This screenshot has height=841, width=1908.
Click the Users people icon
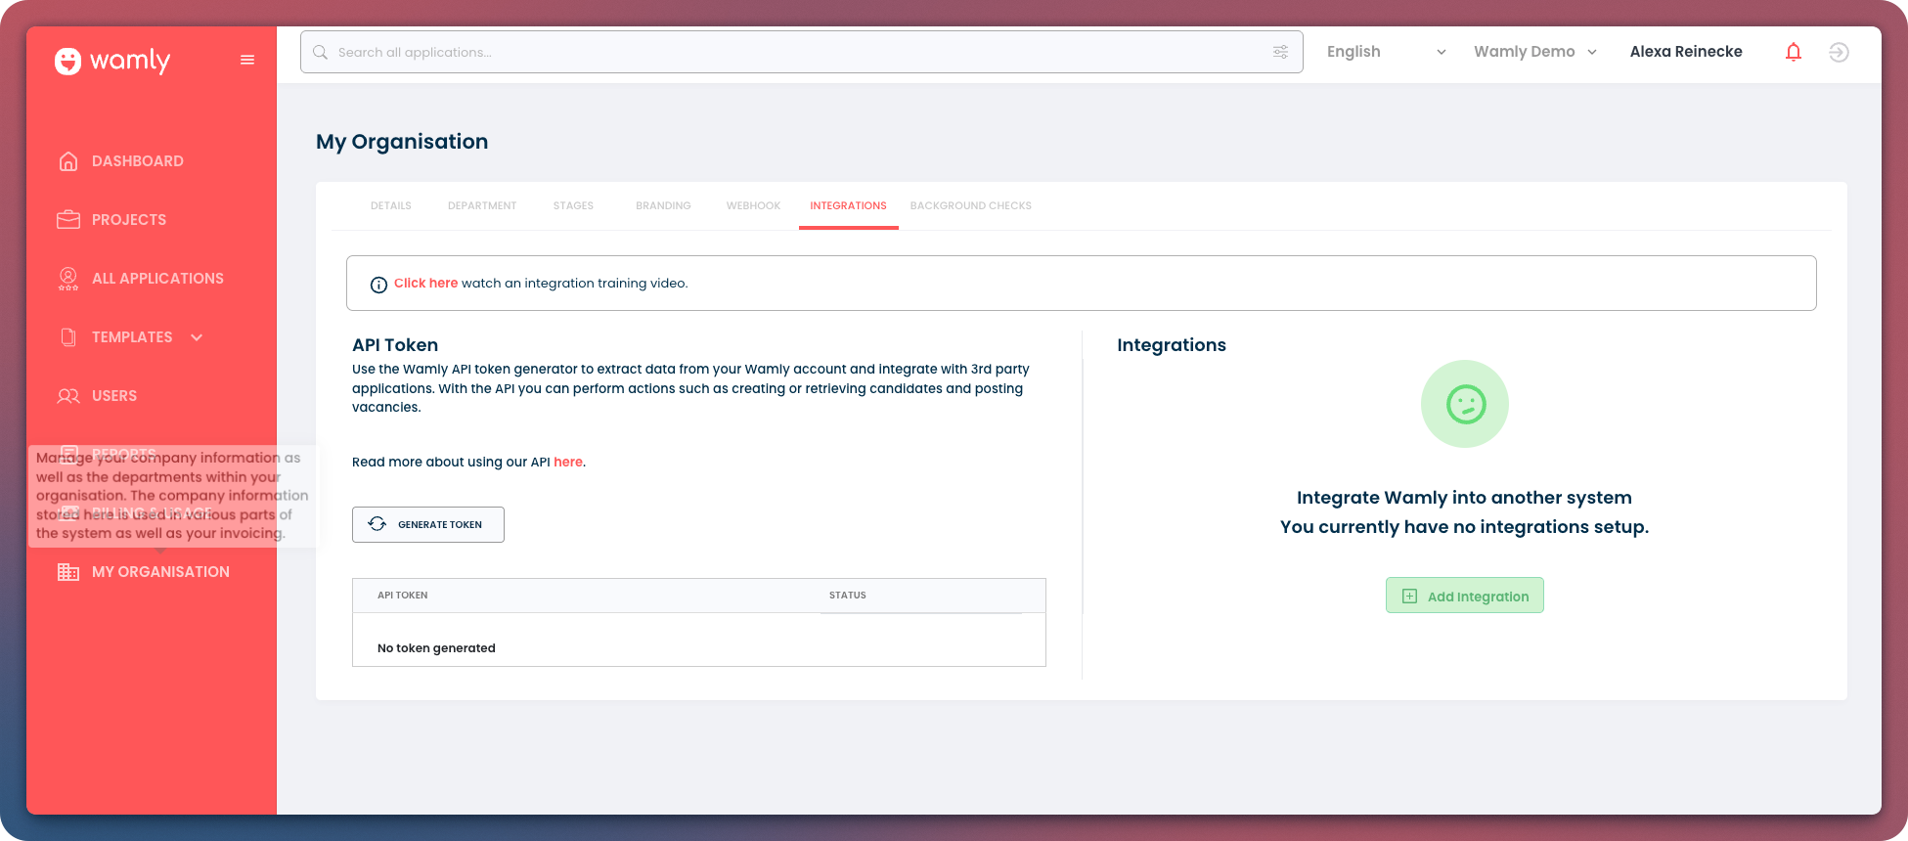(x=68, y=396)
